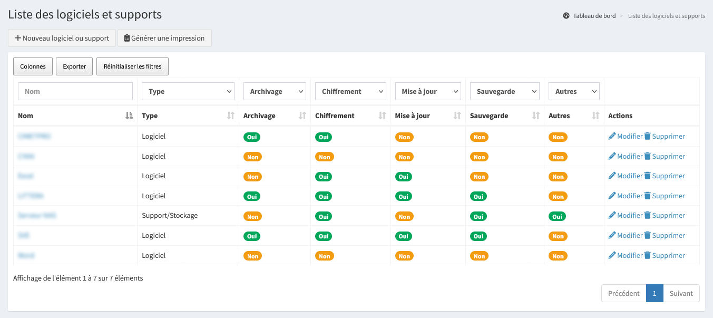The height and width of the screenshot is (318, 713).
Task: Click the trash icon in first row
Action: (647, 137)
